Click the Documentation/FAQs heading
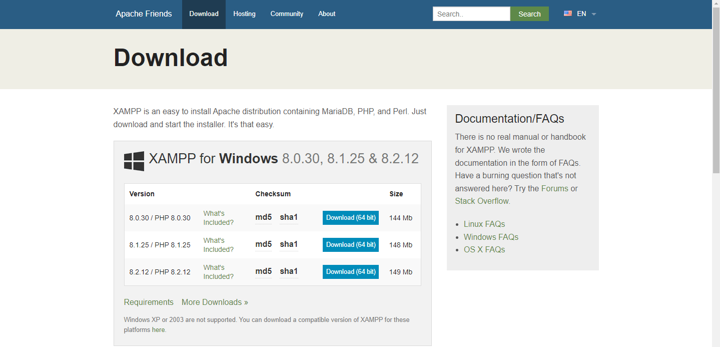This screenshot has height=347, width=720. (x=509, y=119)
